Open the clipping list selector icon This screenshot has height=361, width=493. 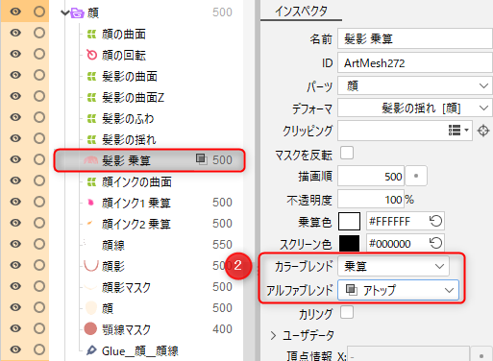pos(458,131)
